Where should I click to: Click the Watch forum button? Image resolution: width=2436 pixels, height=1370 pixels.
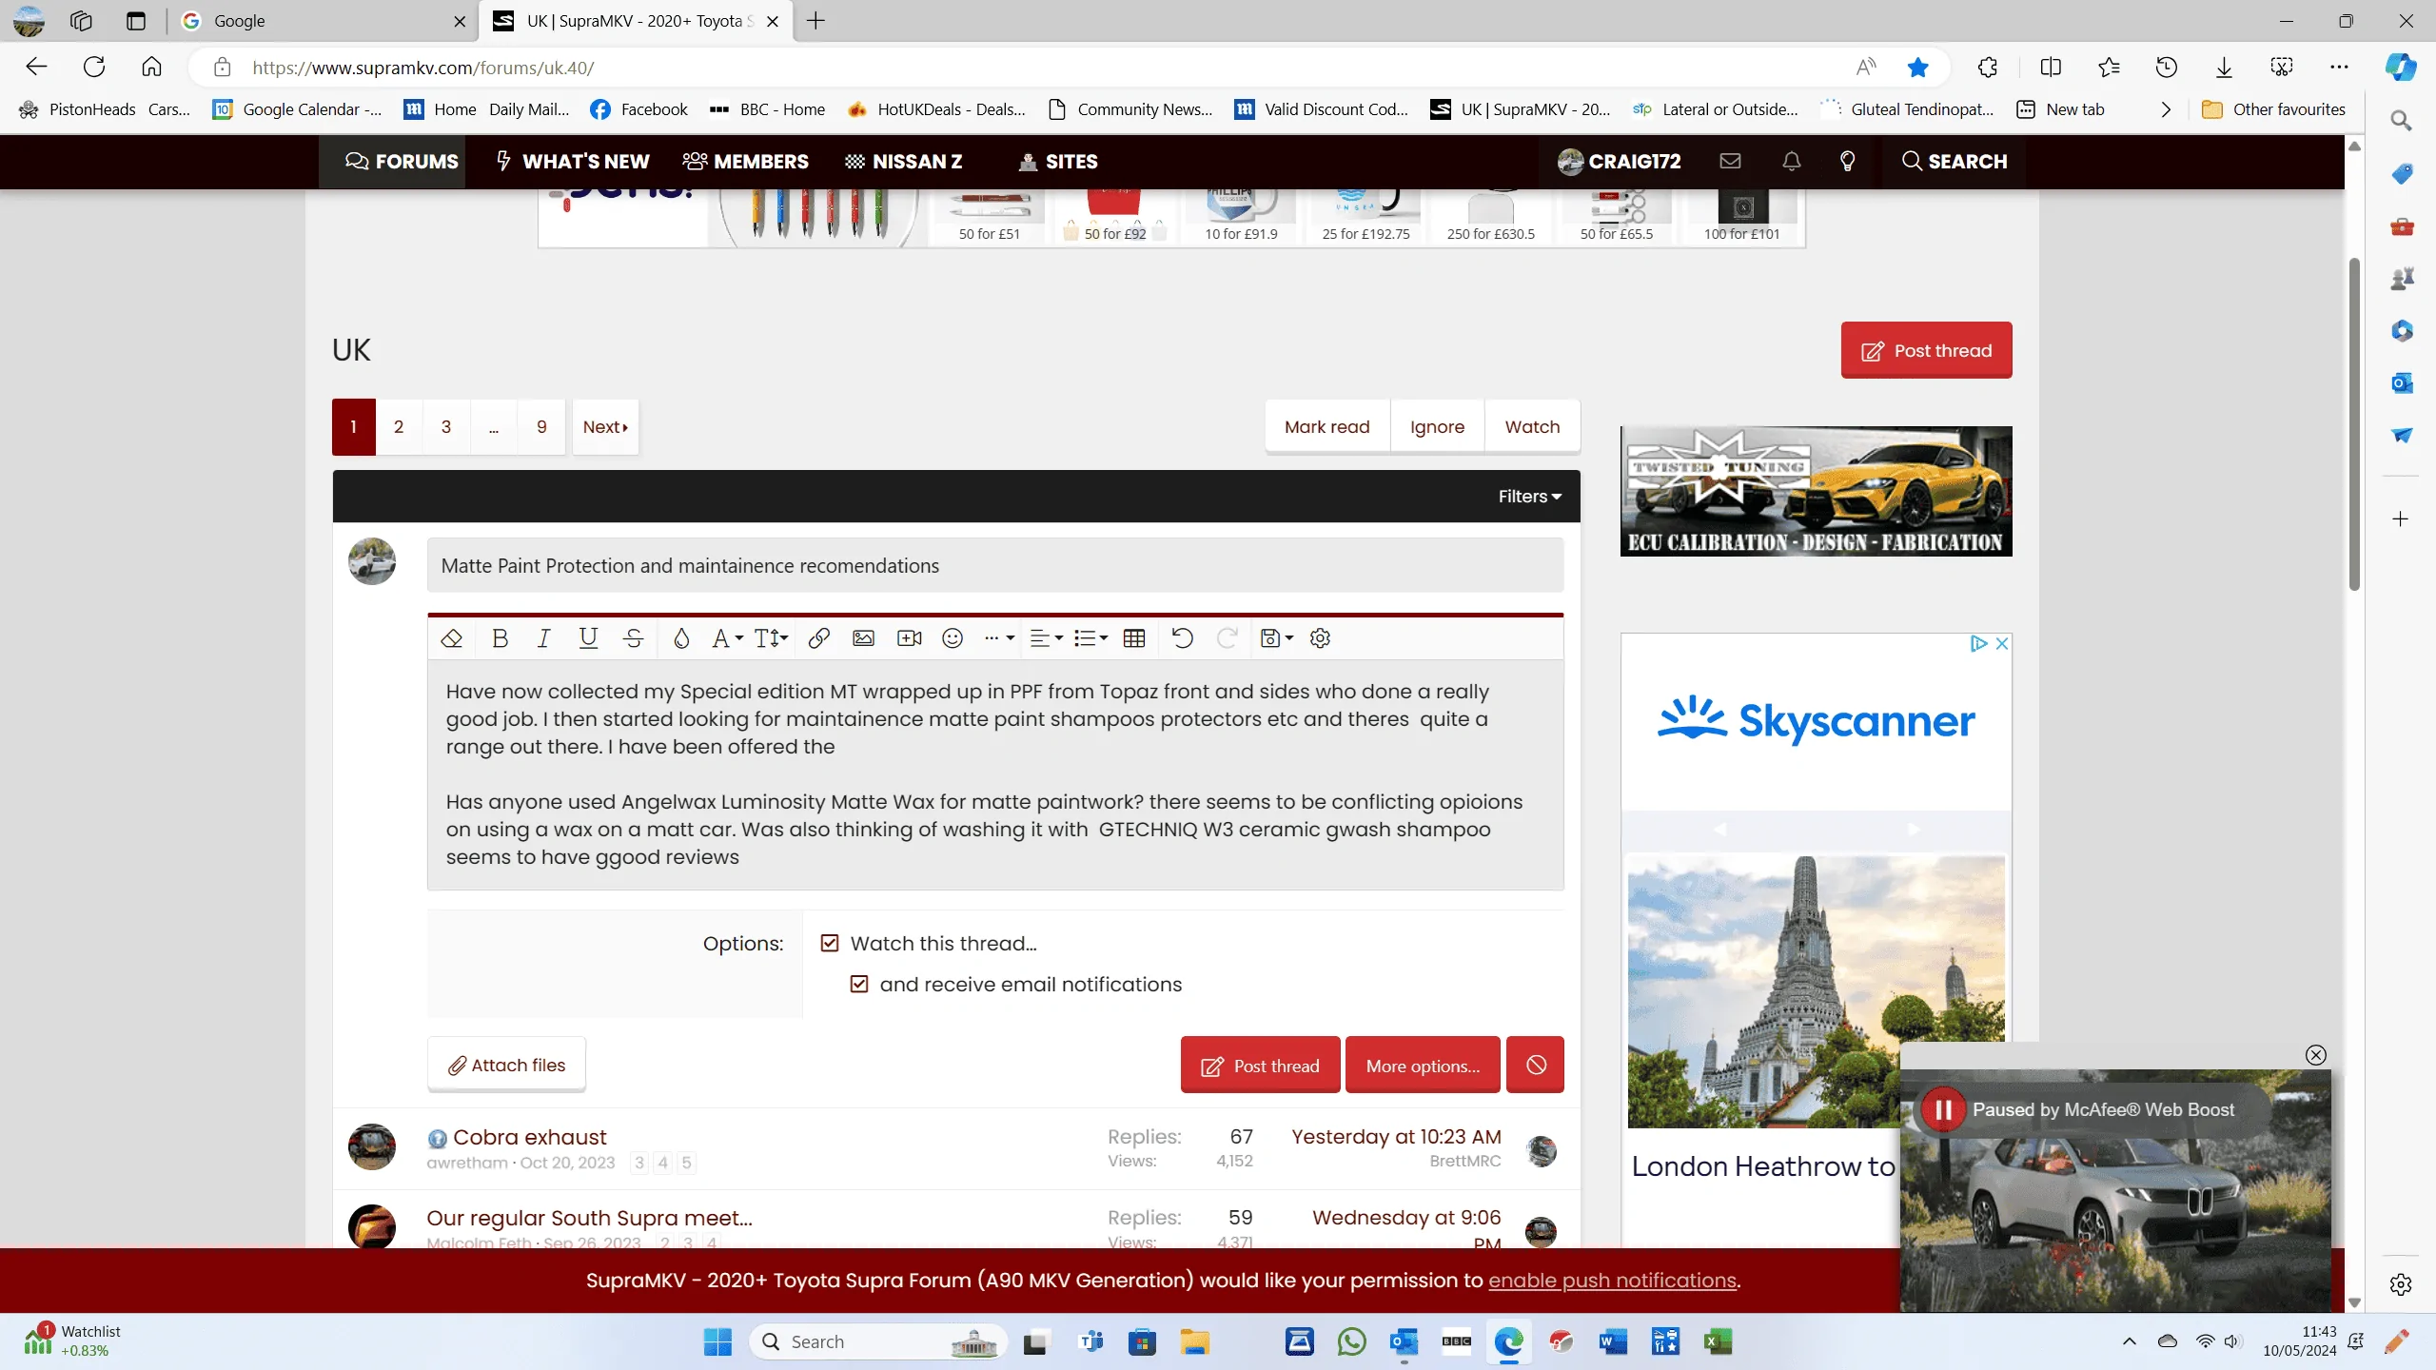coord(1532,426)
